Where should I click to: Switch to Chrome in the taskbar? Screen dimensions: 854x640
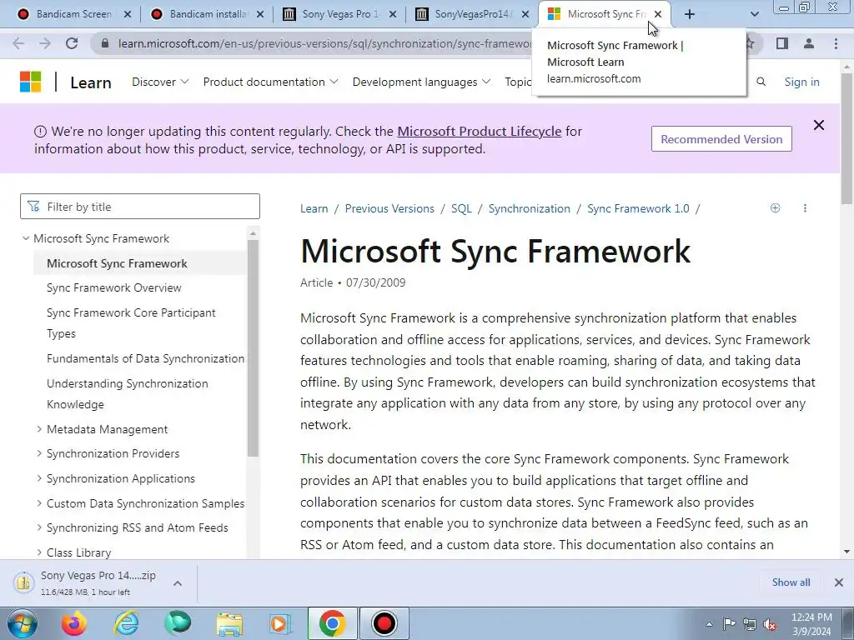332,623
